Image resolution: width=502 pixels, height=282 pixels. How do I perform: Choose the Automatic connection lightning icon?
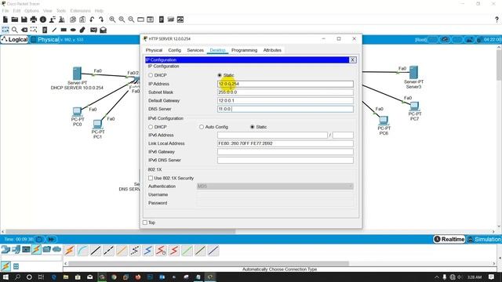tap(70, 251)
